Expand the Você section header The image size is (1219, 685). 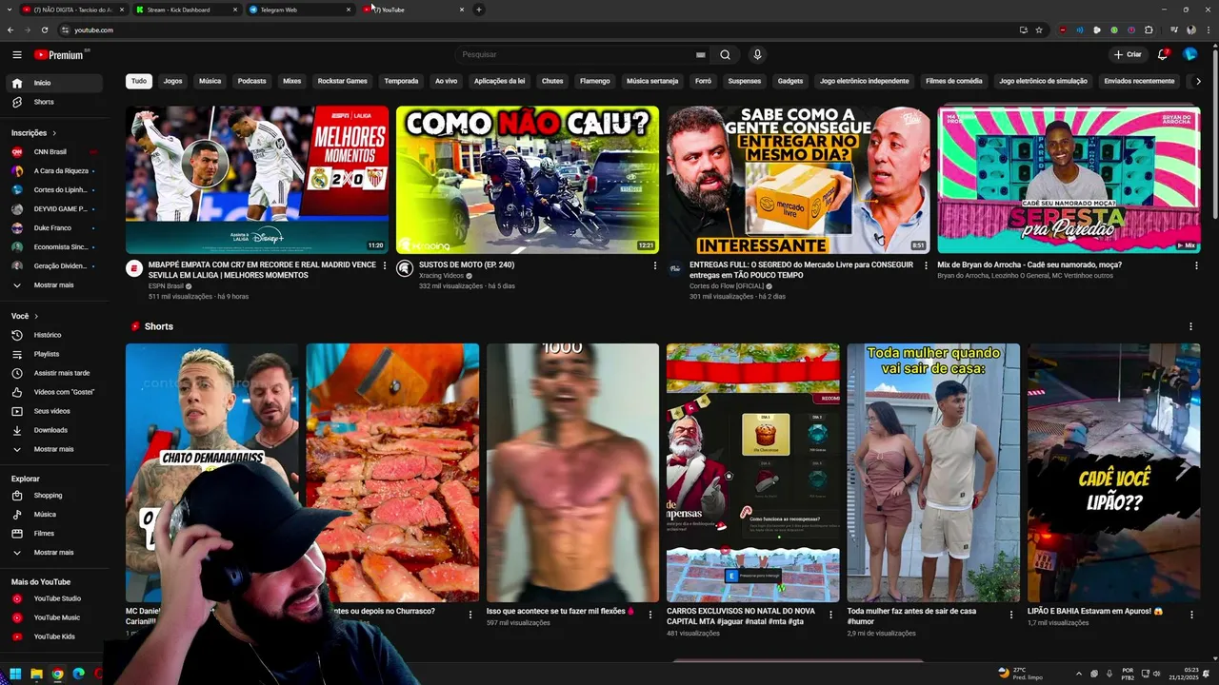coord(25,316)
